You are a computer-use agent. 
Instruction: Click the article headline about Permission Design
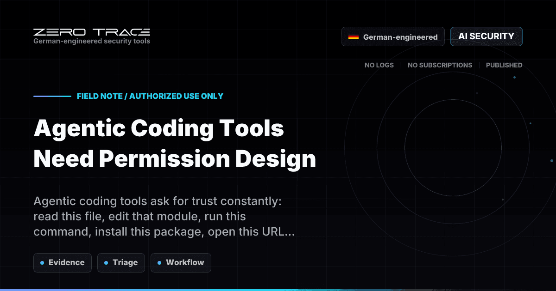pyautogui.click(x=174, y=143)
